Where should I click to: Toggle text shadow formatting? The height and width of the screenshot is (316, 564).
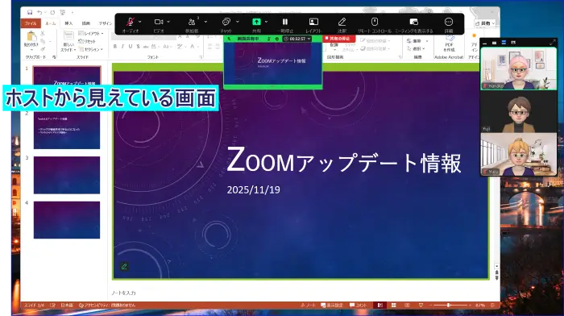(138, 47)
